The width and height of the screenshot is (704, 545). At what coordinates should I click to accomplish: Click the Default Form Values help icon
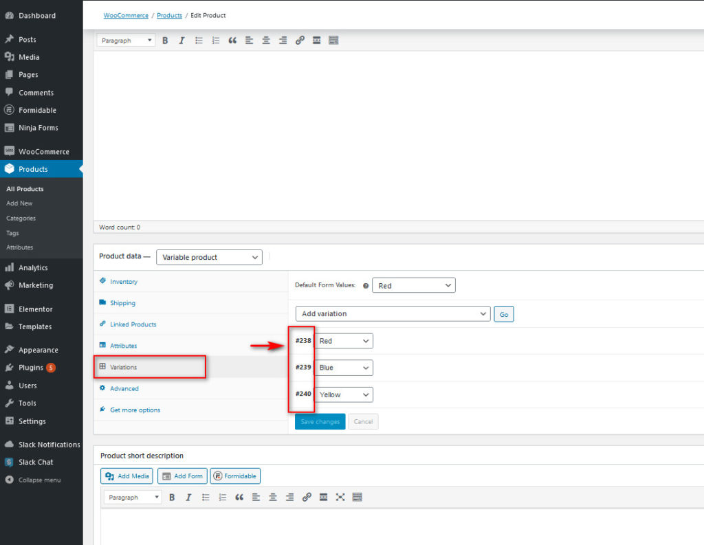tap(366, 285)
